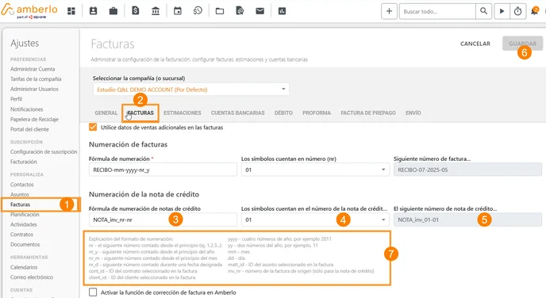Open Contratos settings
The height and width of the screenshot is (298, 546).
(21, 235)
